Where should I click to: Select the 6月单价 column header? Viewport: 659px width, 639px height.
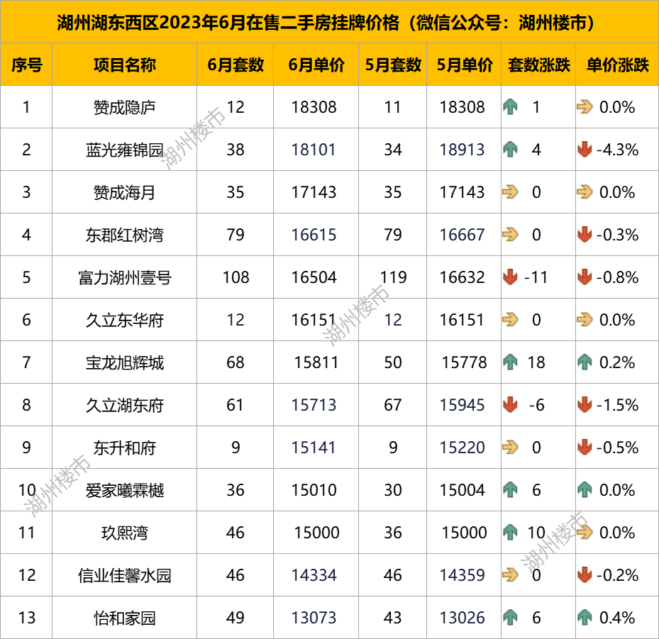tap(316, 65)
